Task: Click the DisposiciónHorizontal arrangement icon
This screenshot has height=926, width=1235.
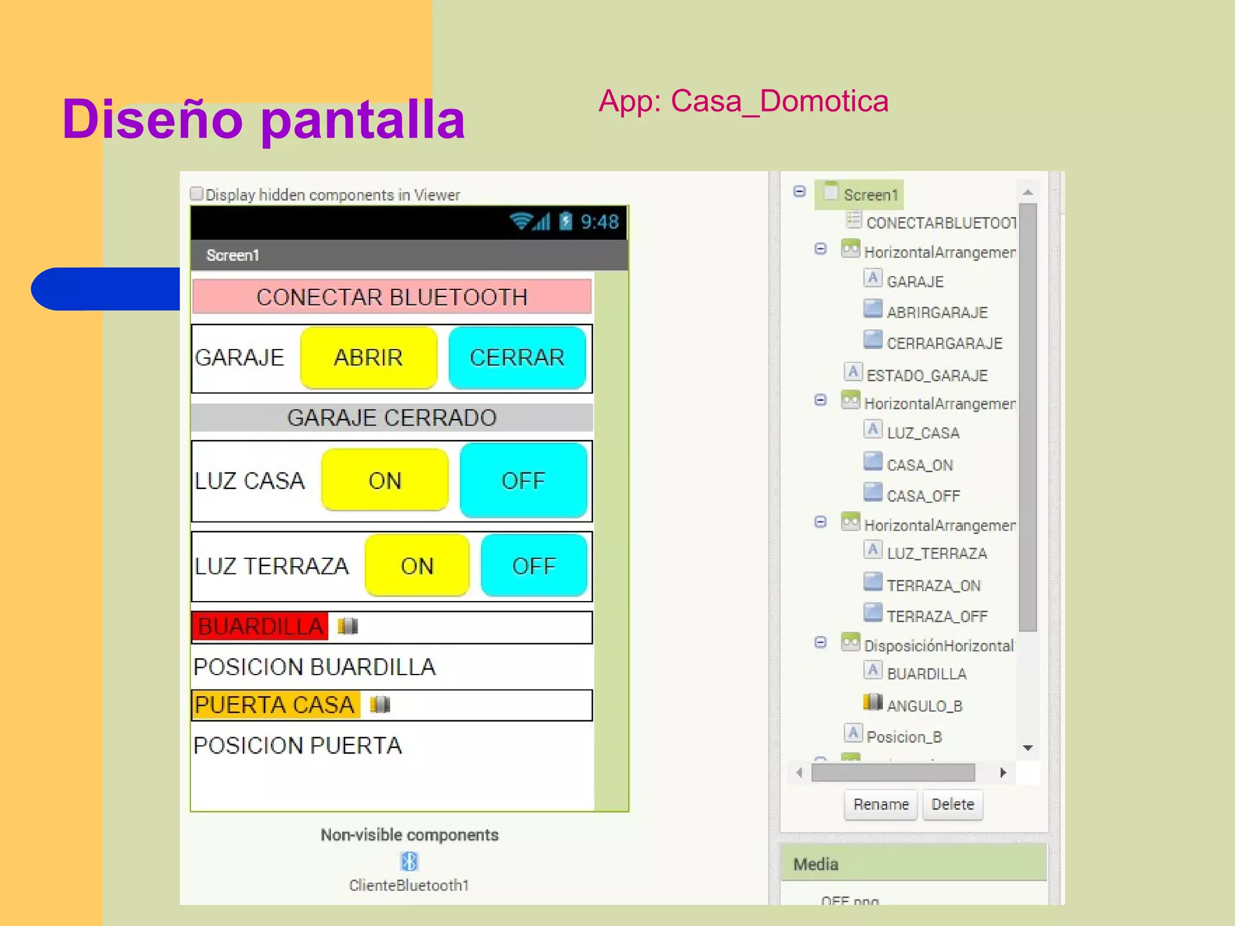Action: [850, 642]
